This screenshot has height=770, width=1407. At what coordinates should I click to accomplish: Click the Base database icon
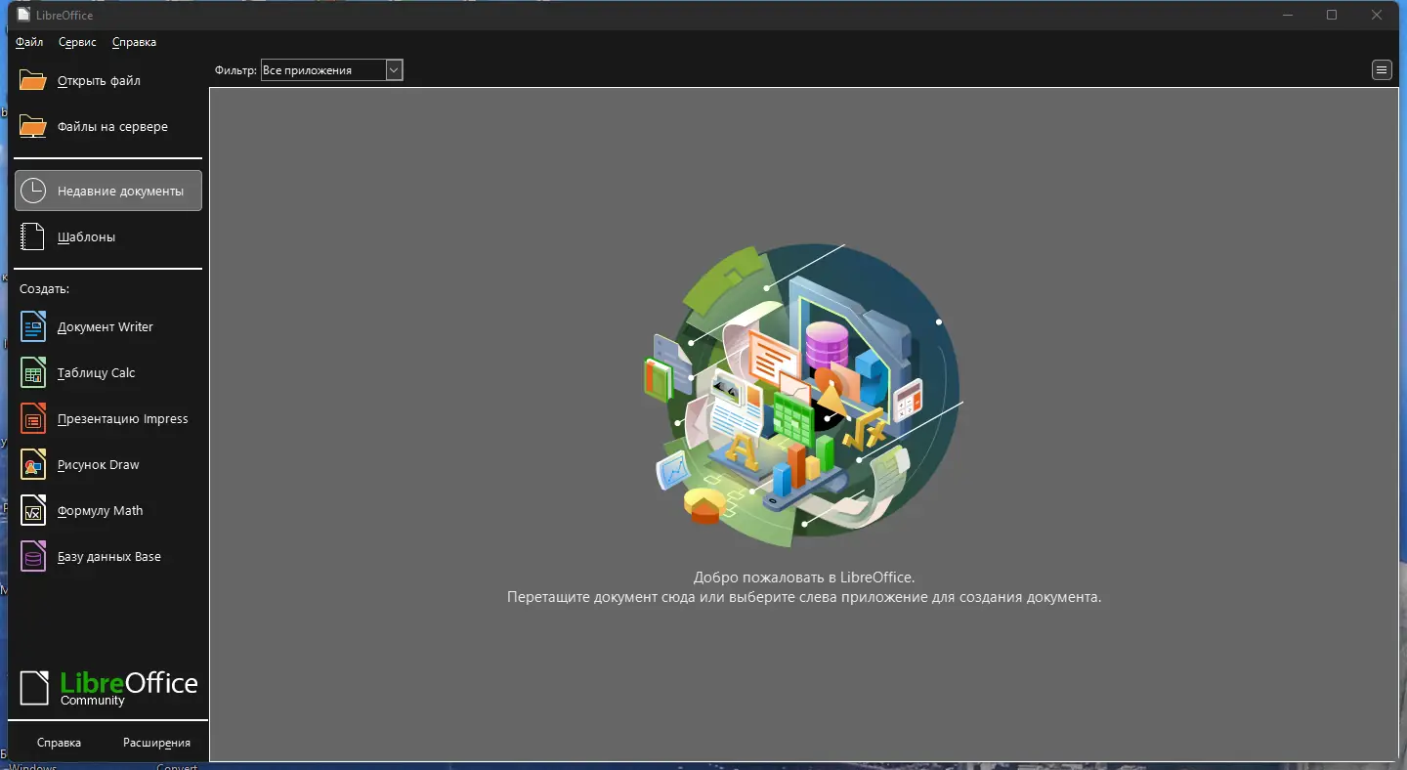click(33, 557)
